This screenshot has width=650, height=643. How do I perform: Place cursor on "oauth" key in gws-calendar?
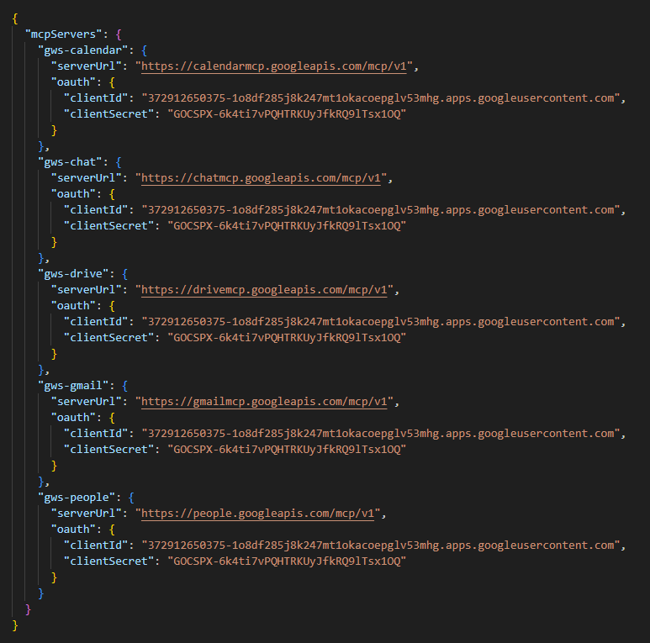[73, 82]
